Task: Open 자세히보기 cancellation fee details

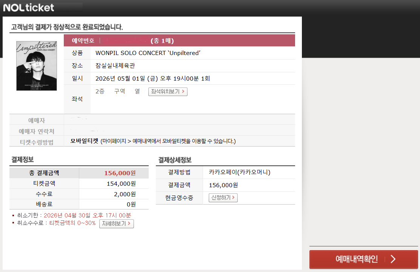Action: 116,224
